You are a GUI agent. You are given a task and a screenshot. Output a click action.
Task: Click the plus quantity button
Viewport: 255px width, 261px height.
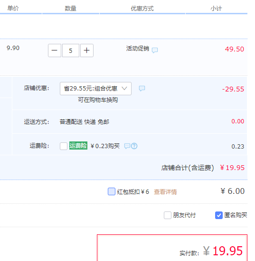tap(87, 50)
